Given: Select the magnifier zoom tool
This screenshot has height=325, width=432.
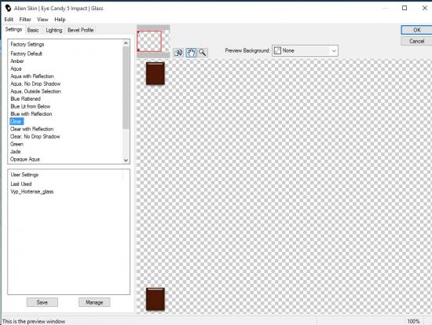Looking at the screenshot, I should [203, 53].
